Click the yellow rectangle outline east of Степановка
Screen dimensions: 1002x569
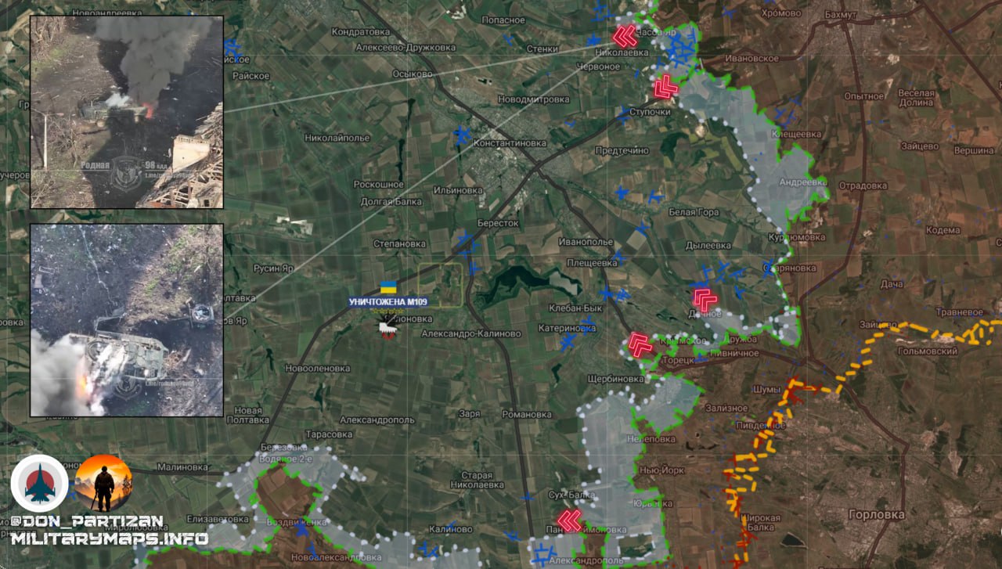click(440, 285)
